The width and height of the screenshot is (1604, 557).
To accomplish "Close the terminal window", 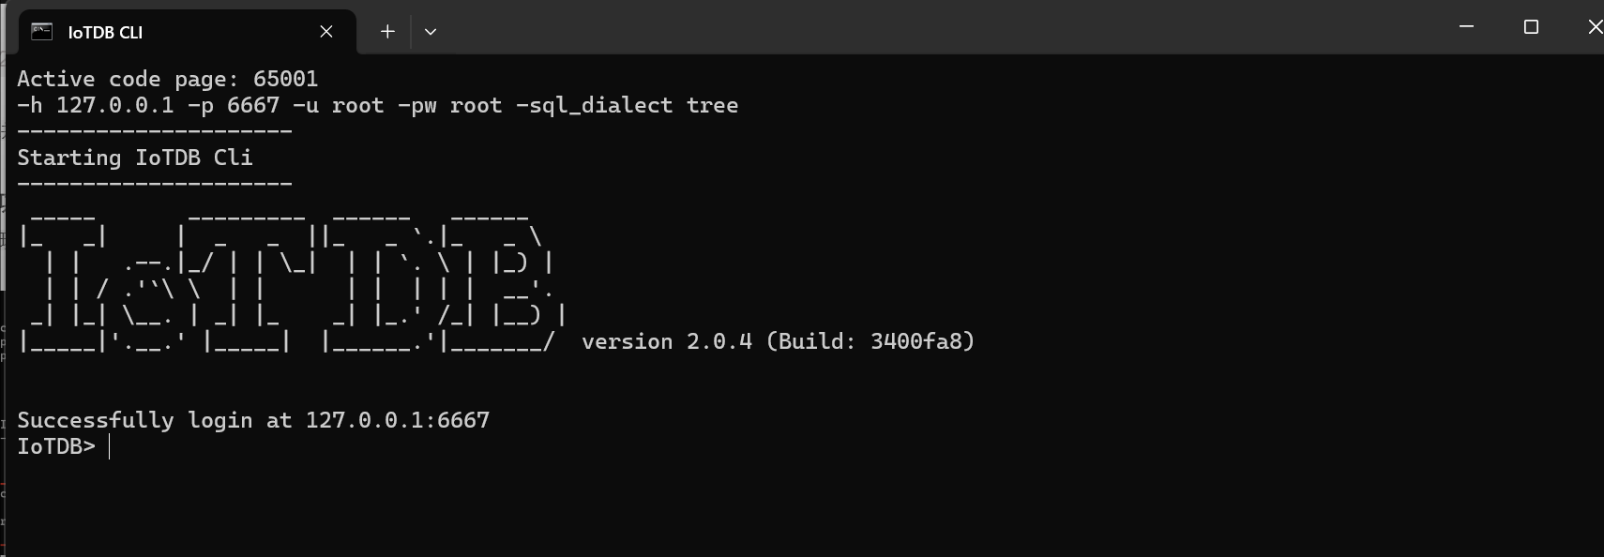I will (x=1595, y=27).
